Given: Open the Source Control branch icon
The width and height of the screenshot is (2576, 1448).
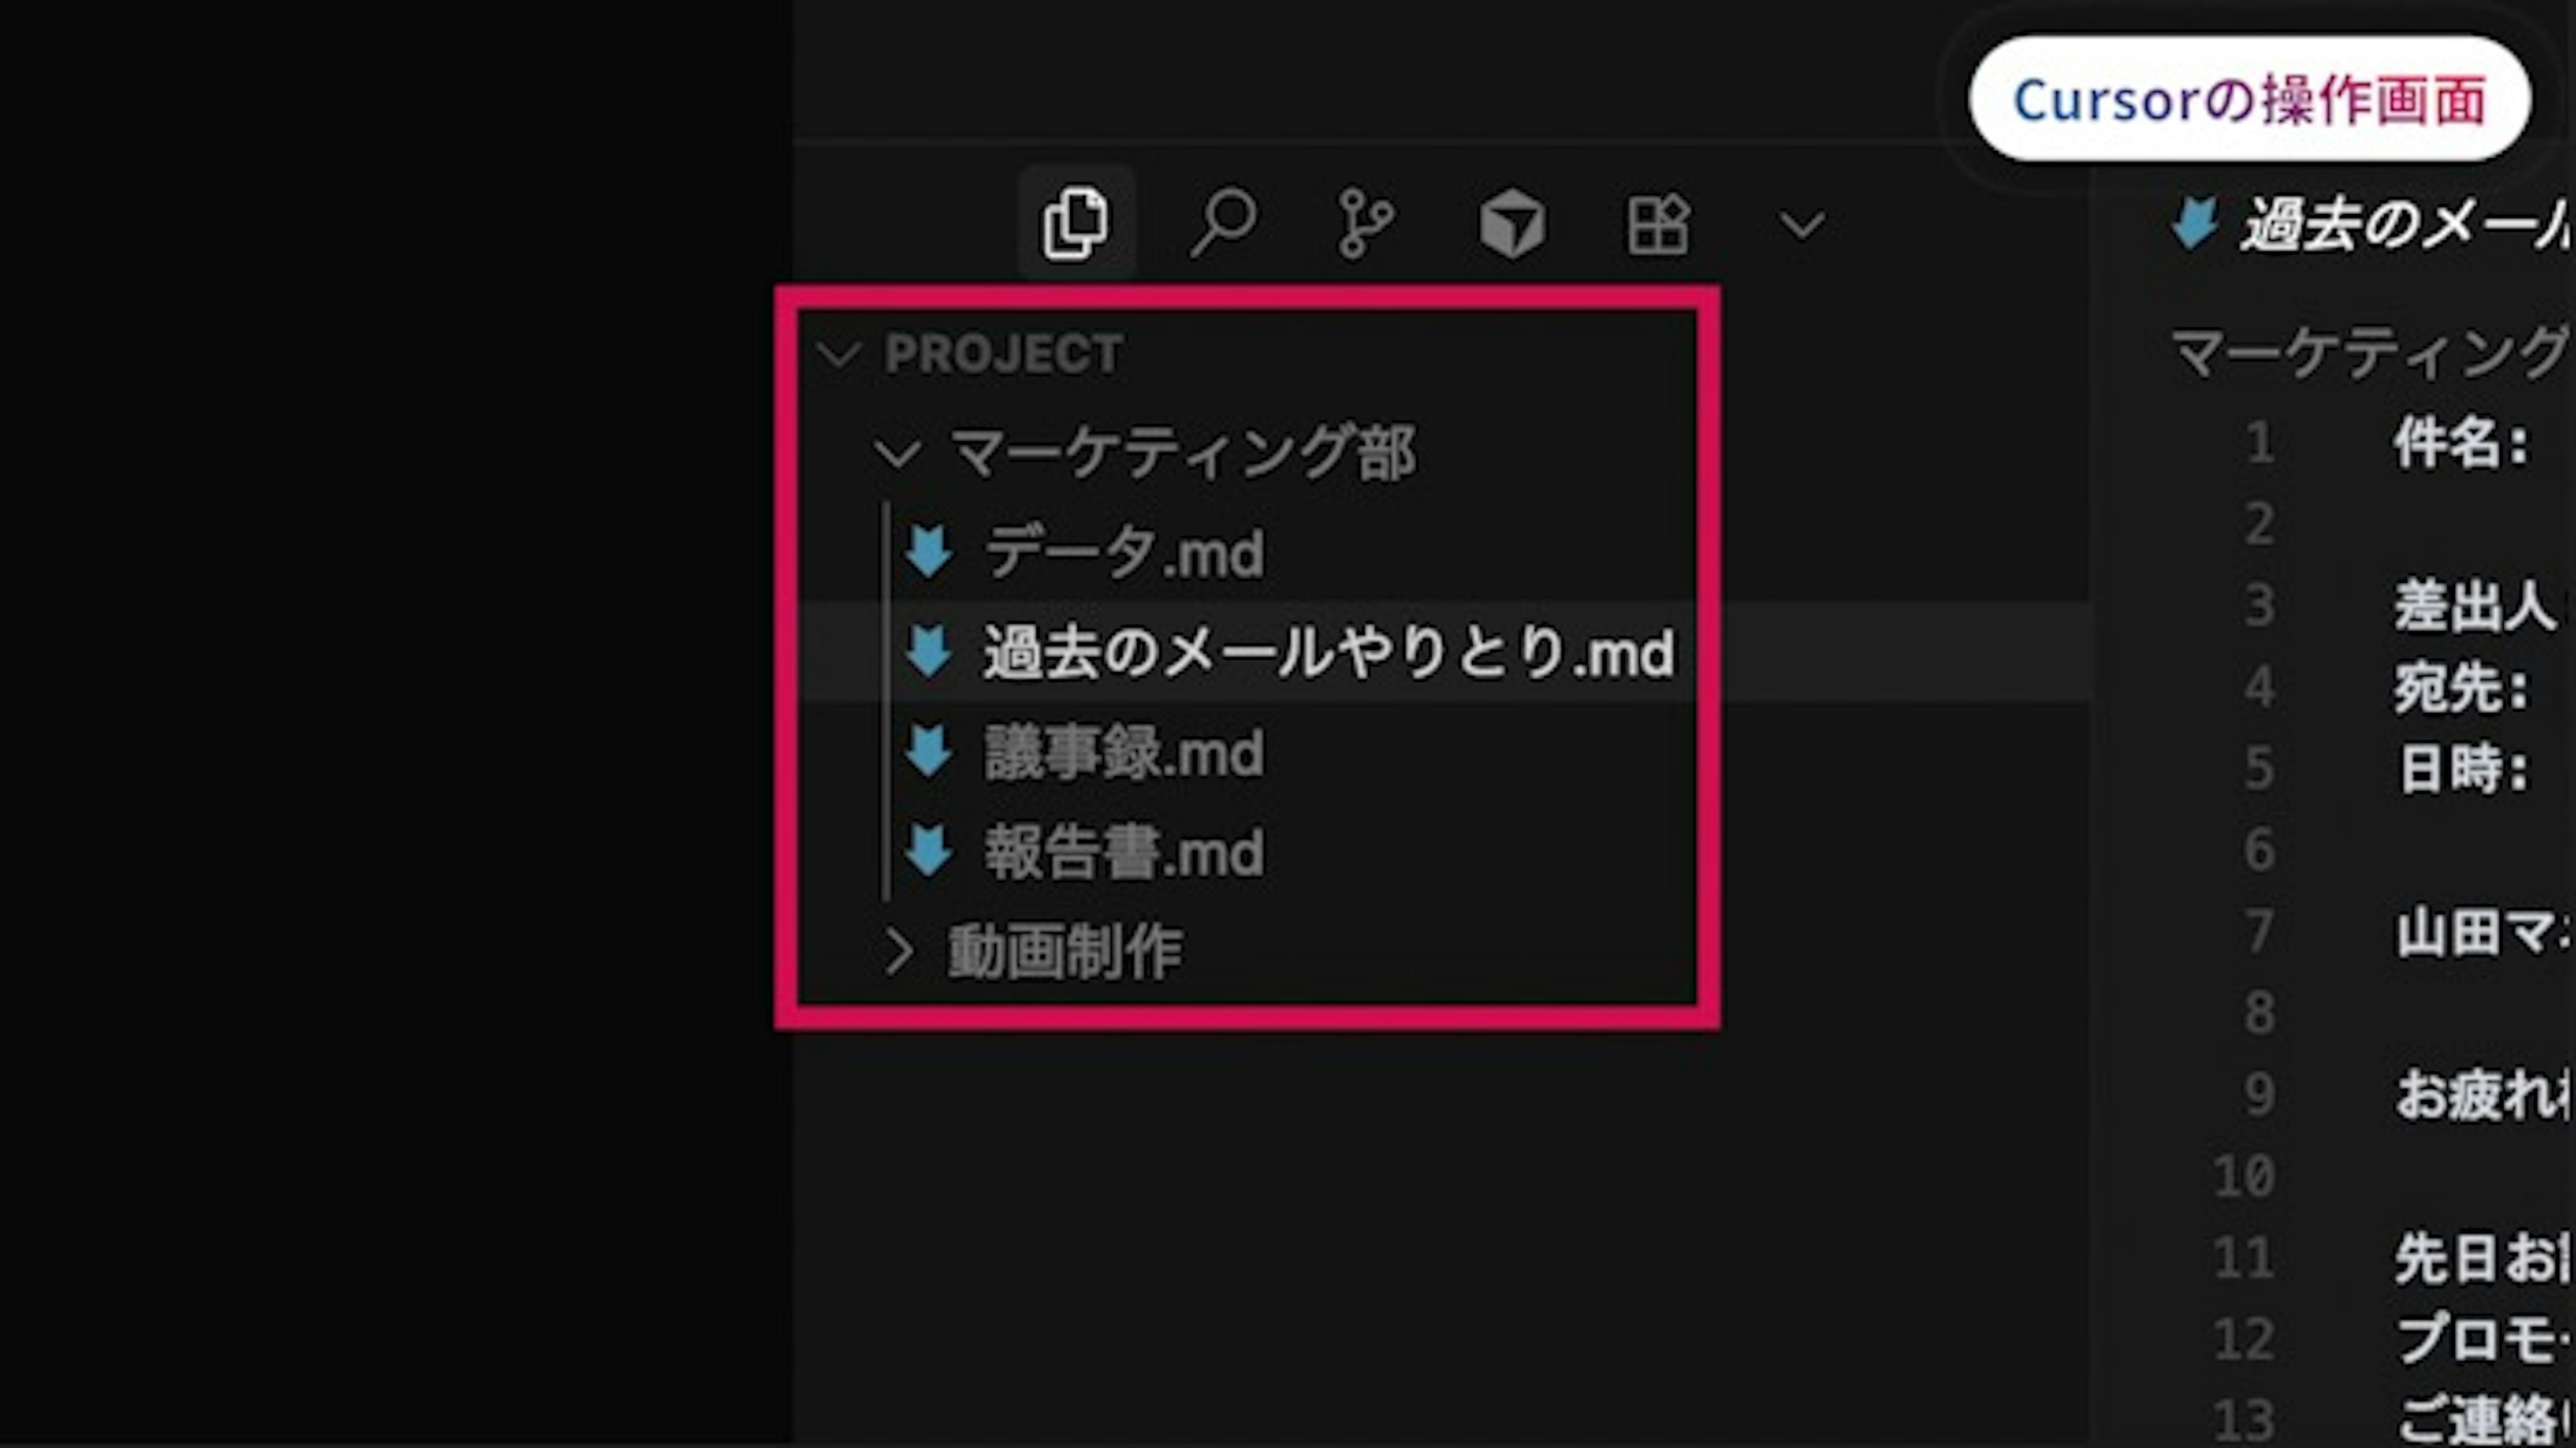Looking at the screenshot, I should pyautogui.click(x=1365, y=224).
